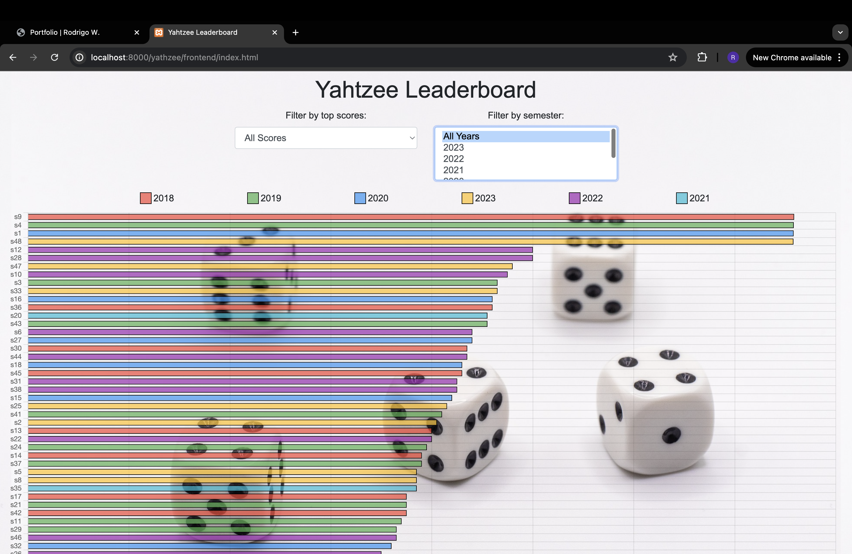Viewport: 852px width, 554px height.
Task: Click the address bar URL field
Action: (174, 57)
